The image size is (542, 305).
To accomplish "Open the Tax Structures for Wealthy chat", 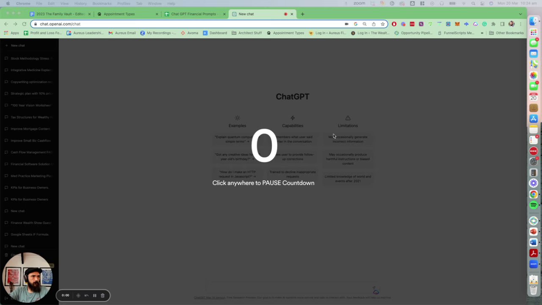I will (x=29, y=117).
